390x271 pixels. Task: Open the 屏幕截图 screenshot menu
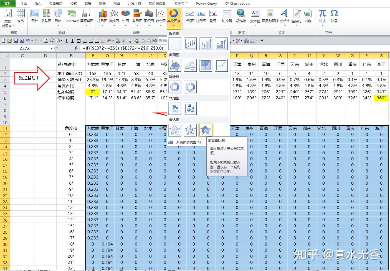87,18
